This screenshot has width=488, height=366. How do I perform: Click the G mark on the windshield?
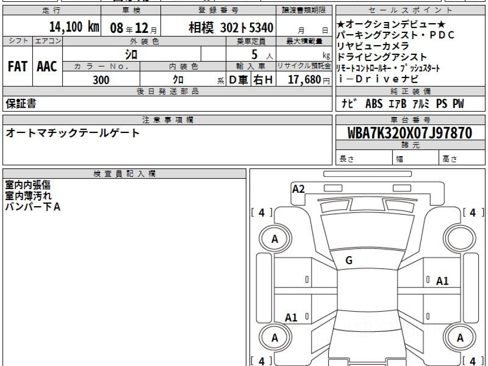[x=349, y=261]
